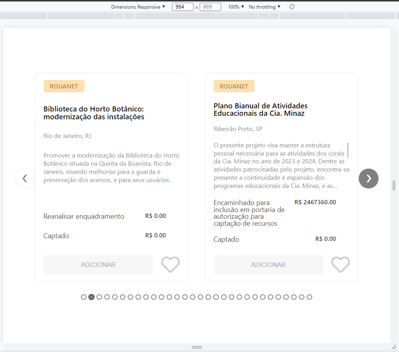Click the vertical scrollbar on the right edge
399x352 pixels.
(x=394, y=186)
